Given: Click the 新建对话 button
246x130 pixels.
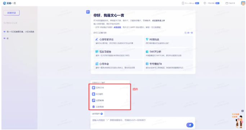Looking at the screenshot, I should coord(12,13).
